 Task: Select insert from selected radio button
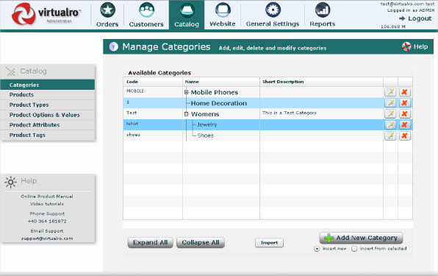[x=354, y=249]
